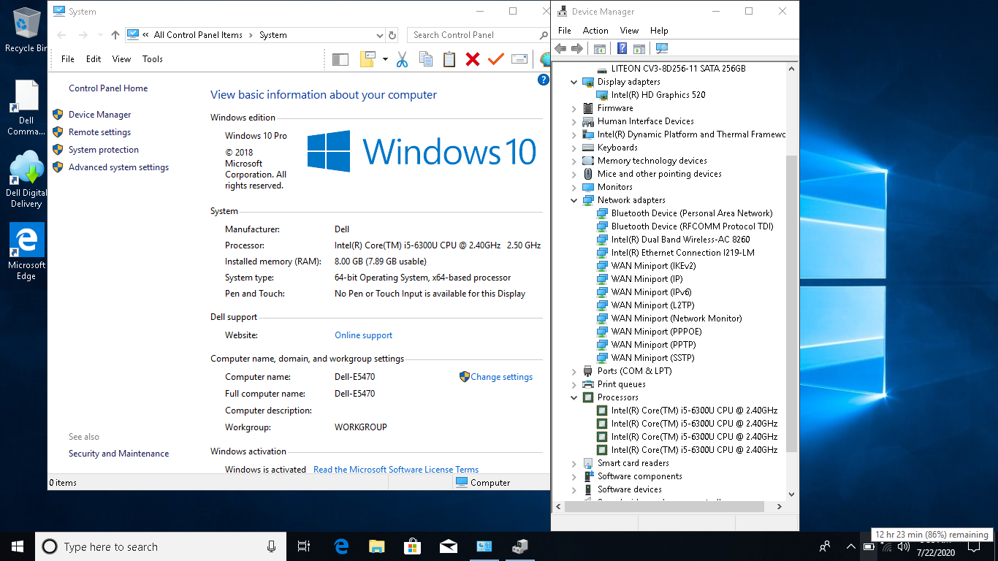Click right arrow of Device Manager horizontal scrollbar
This screenshot has height=561, width=998.
pyautogui.click(x=779, y=506)
